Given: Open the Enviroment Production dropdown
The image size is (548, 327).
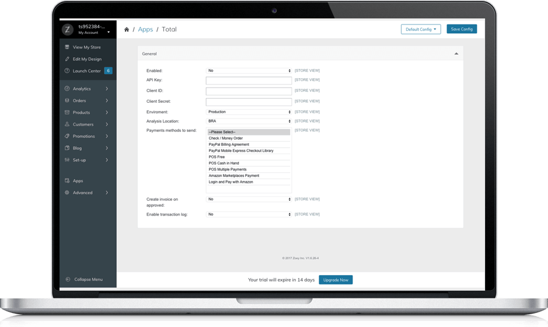Looking at the screenshot, I should pos(249,112).
